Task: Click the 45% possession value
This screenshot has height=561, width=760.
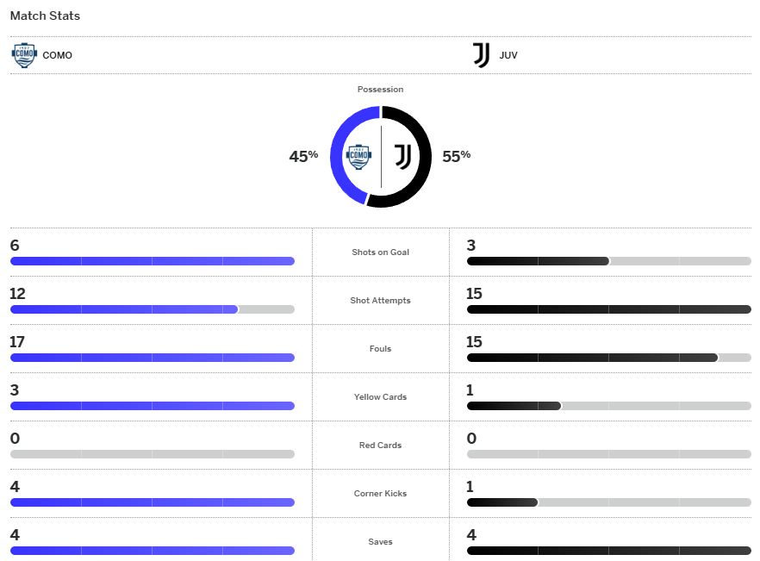Action: click(x=303, y=156)
